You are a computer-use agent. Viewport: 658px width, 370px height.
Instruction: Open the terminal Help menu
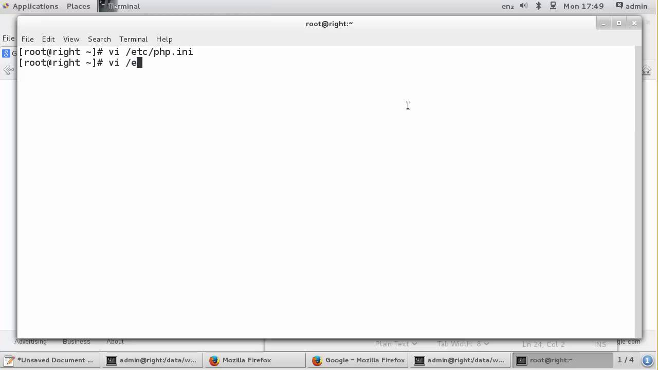click(x=164, y=39)
